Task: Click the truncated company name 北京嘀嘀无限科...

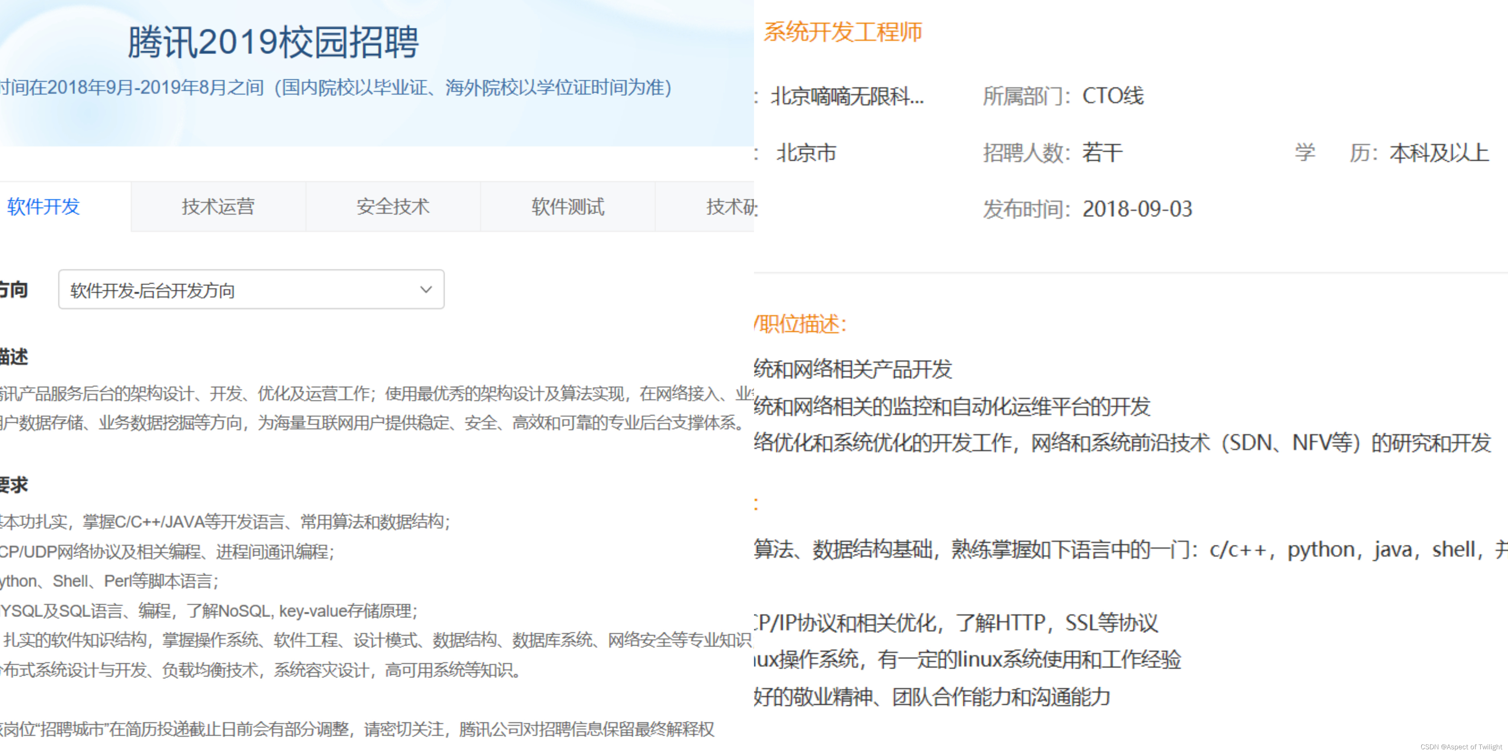Action: pos(846,96)
